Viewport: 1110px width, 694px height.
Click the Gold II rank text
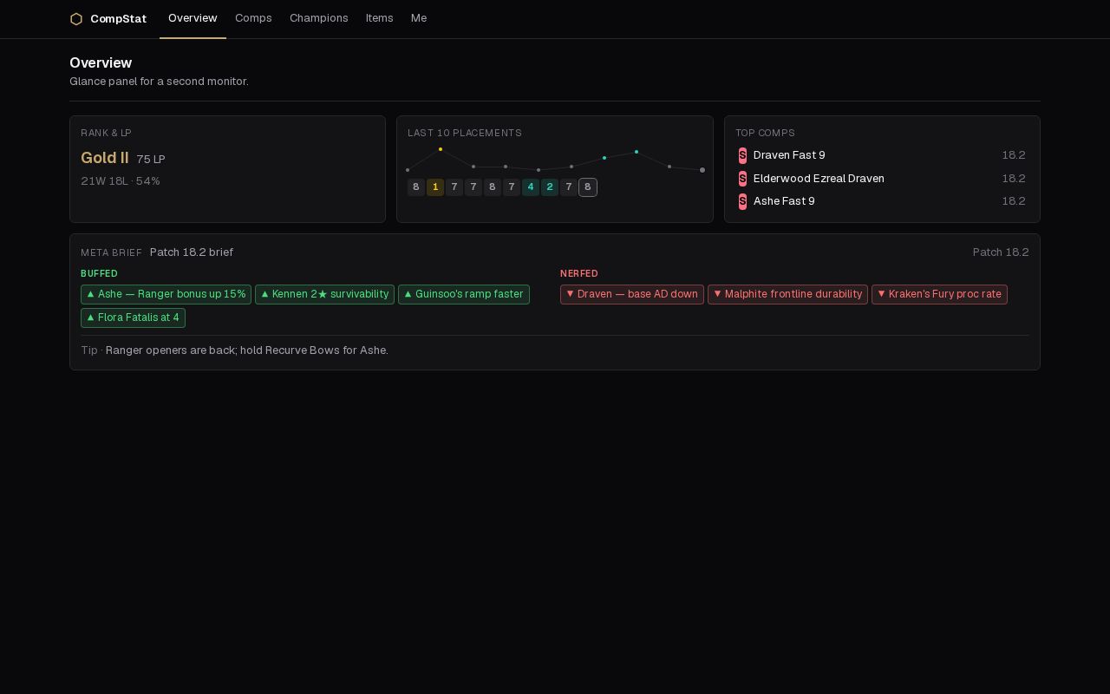coord(105,158)
